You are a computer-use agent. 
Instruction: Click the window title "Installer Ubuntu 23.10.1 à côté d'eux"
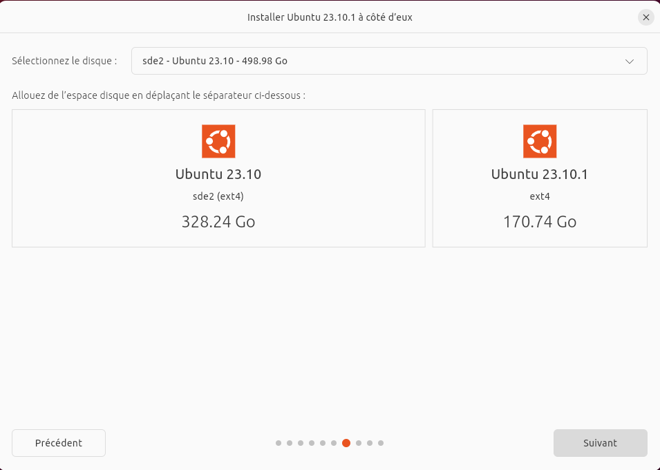(x=330, y=17)
